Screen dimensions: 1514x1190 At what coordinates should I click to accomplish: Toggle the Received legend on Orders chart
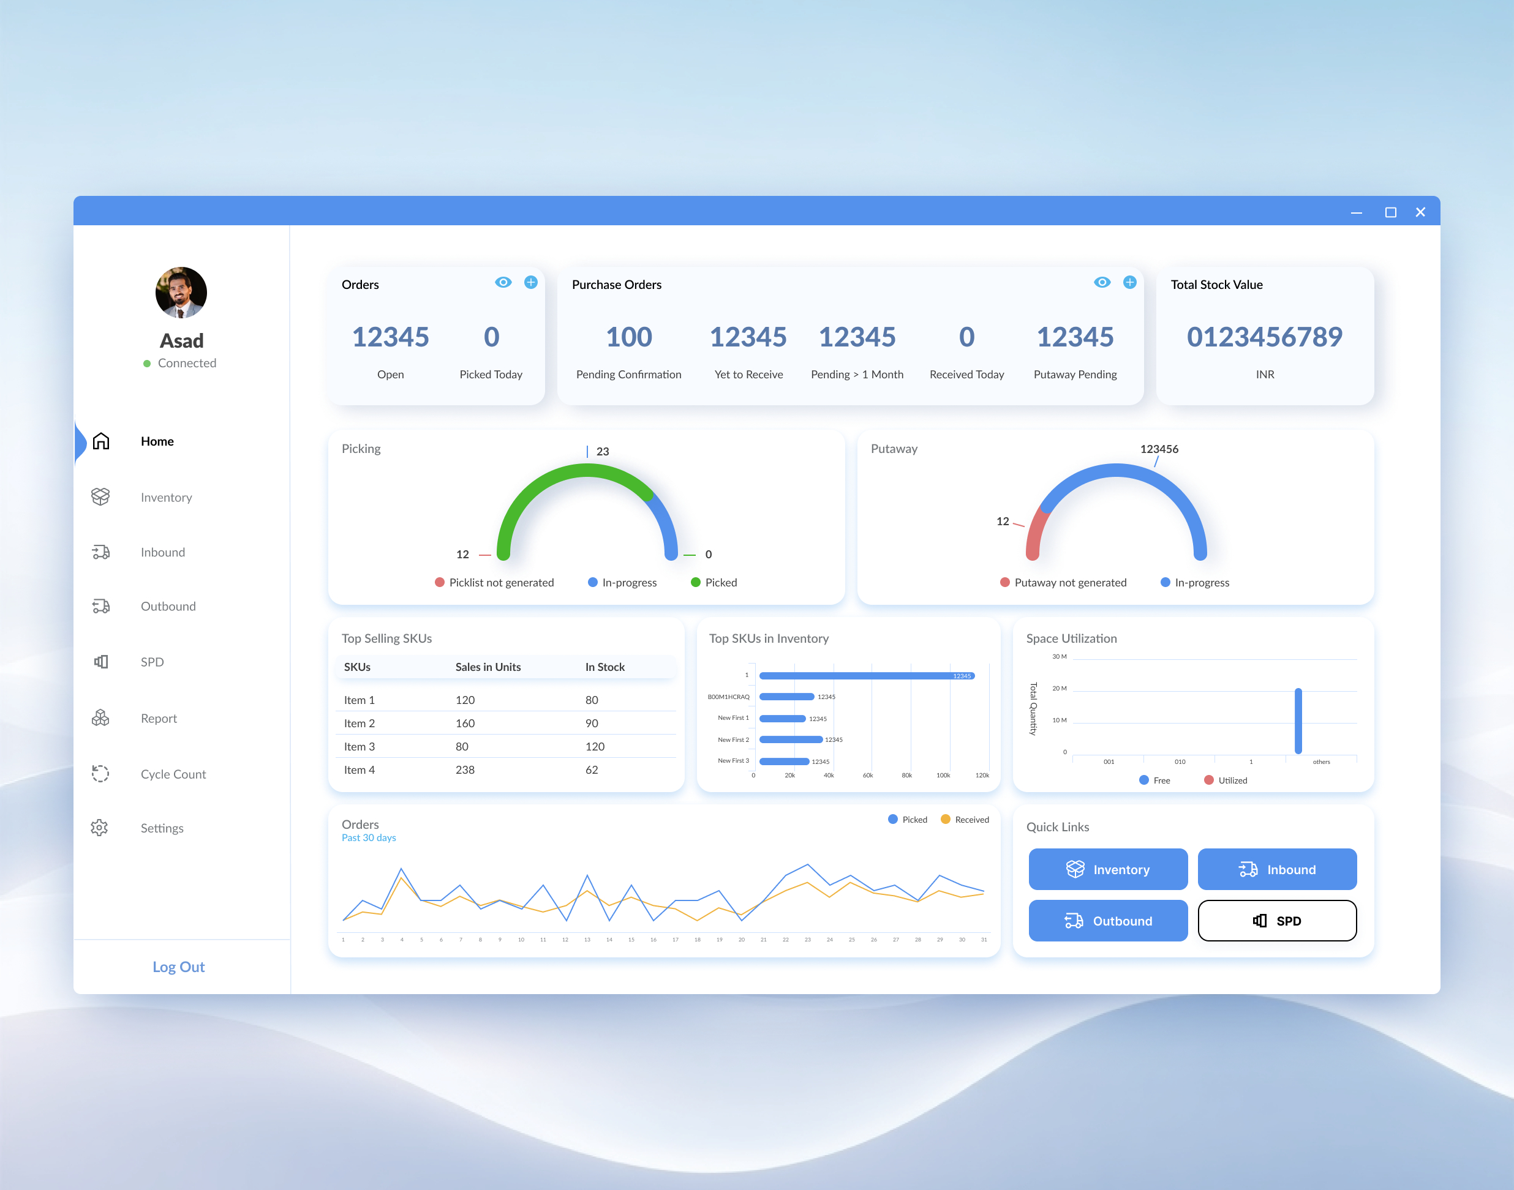(x=965, y=819)
